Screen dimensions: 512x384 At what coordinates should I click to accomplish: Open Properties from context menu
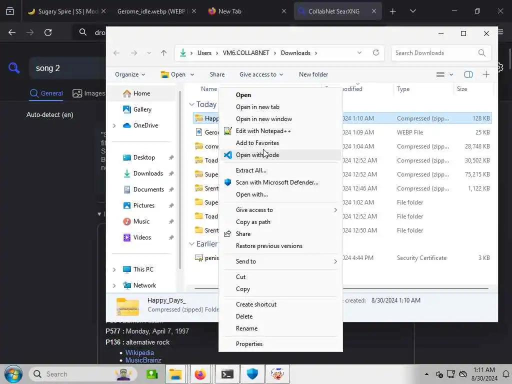coord(249,344)
